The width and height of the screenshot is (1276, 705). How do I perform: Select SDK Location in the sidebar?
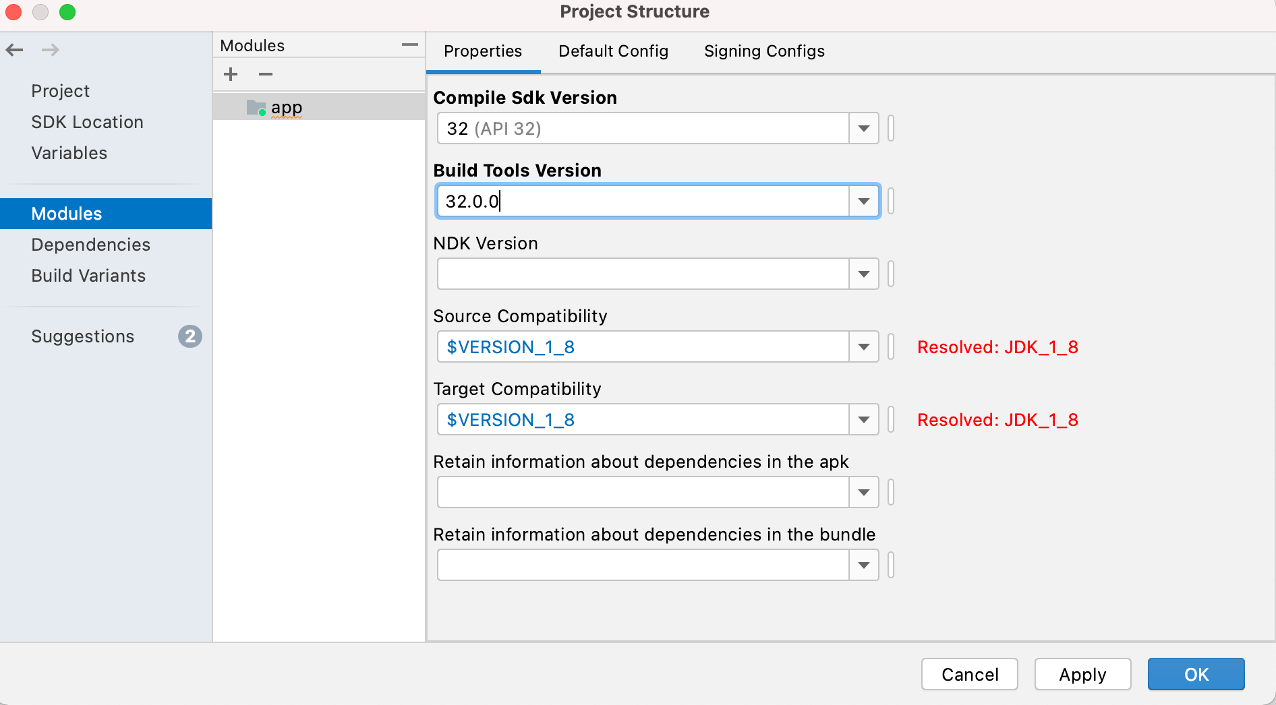pyautogui.click(x=87, y=122)
